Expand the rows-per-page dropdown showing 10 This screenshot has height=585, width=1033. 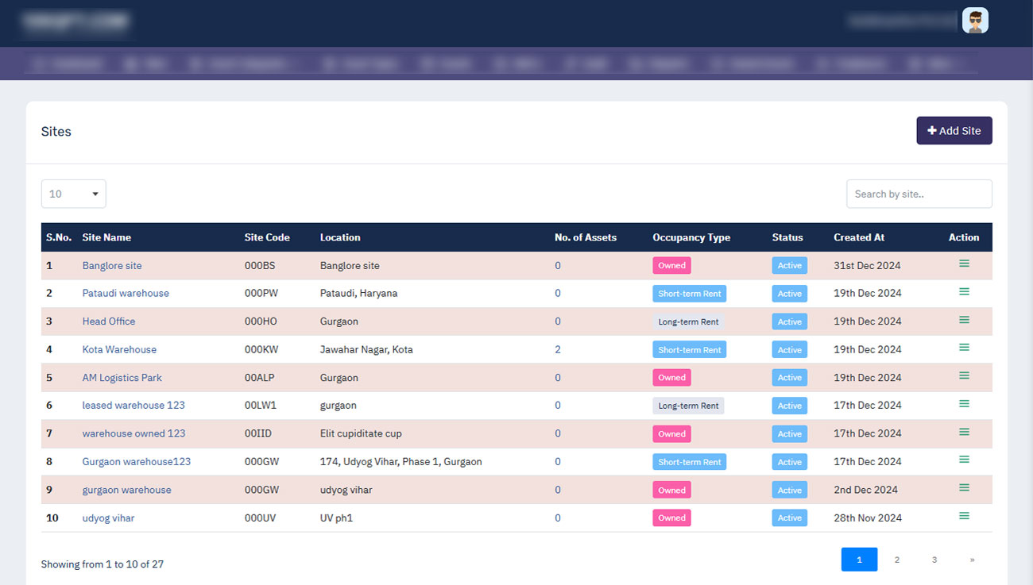click(73, 194)
